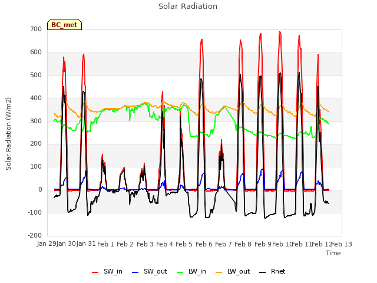Viewport: 377px width, 283px height.
Task: Click the Jan 30 x-axis label
Action: point(66,243)
